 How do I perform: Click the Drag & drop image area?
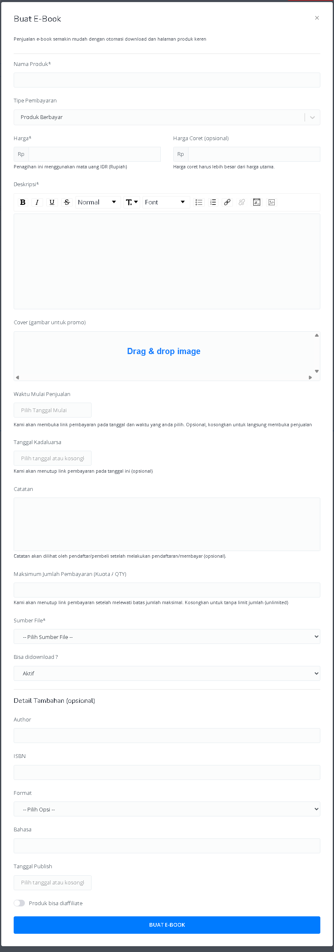tap(164, 351)
